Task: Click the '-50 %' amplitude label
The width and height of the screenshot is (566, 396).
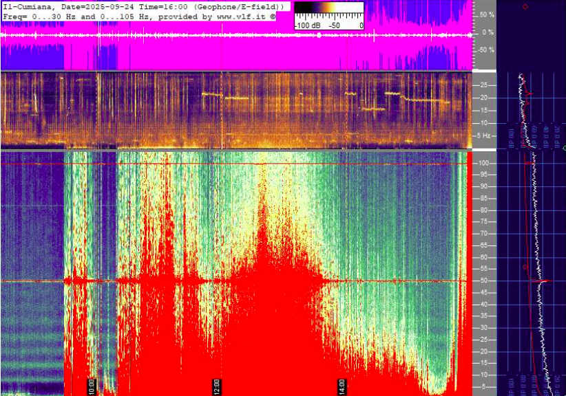Action: click(486, 49)
